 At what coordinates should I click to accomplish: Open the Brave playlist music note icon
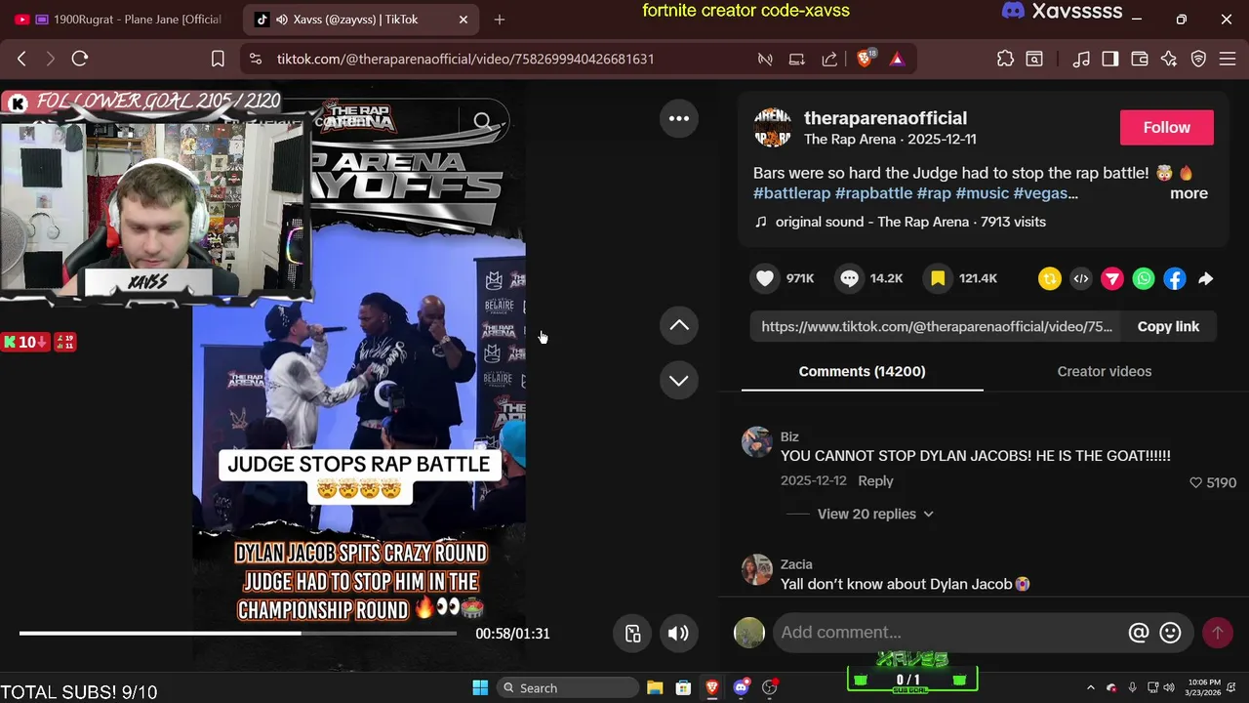click(1081, 59)
